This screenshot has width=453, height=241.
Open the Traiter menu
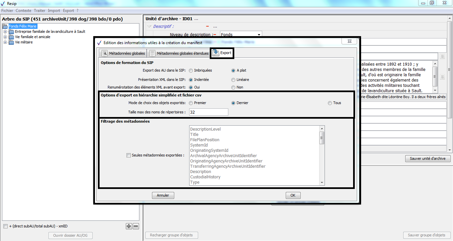click(39, 11)
